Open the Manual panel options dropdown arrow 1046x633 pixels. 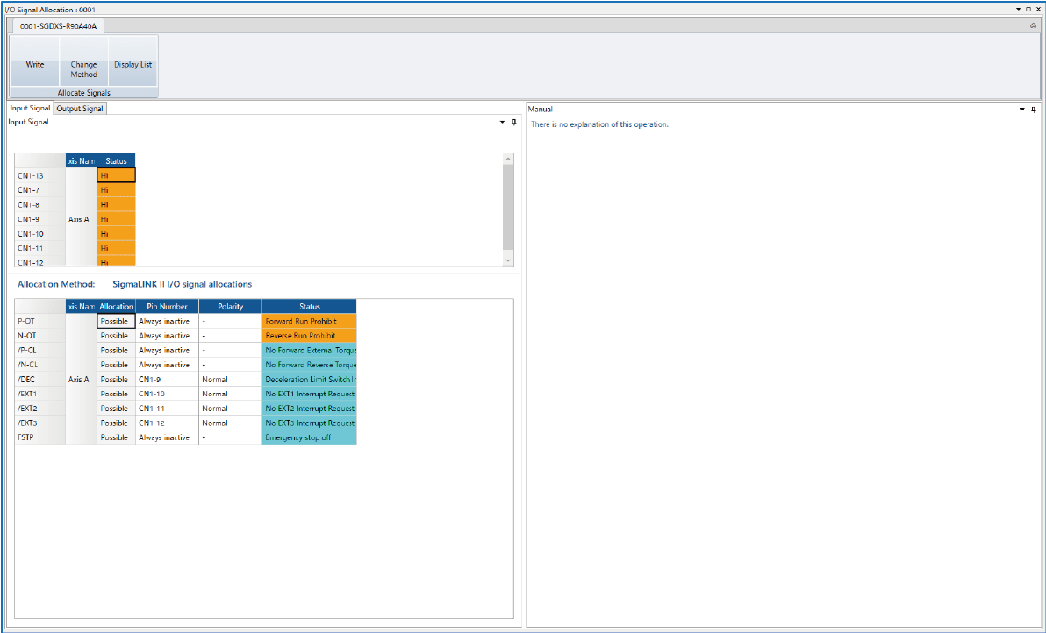1022,110
